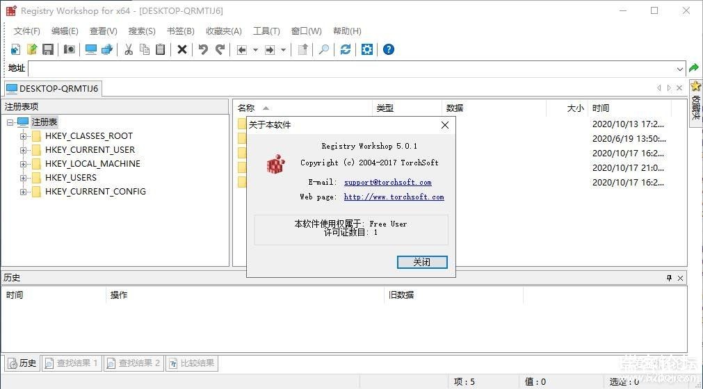This screenshot has width=703, height=389.
Task: Sort by the 类型 column header
Action: coord(407,108)
